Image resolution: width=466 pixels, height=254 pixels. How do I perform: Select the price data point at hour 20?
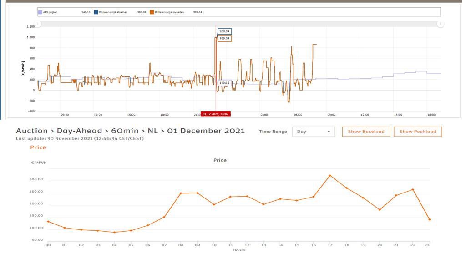[x=380, y=210]
